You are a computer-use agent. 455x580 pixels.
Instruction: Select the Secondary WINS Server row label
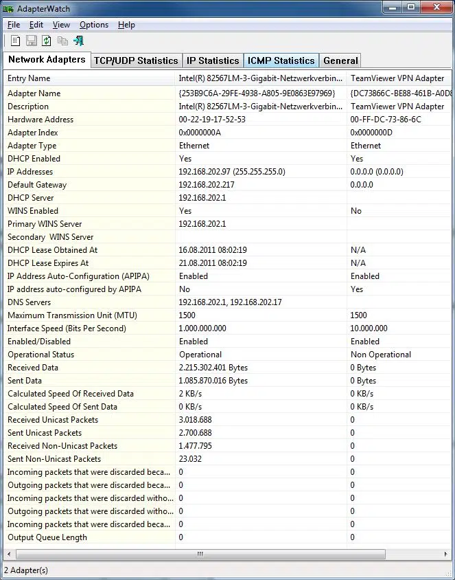51,236
